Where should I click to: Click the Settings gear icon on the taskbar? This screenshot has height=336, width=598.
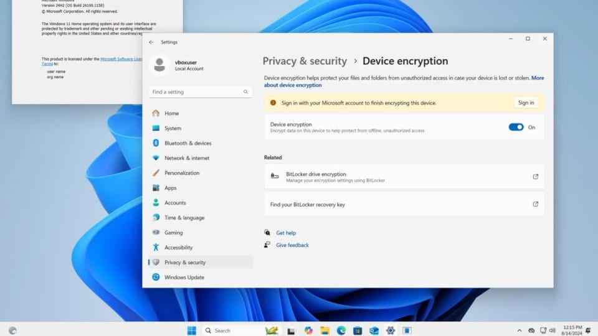(x=390, y=330)
